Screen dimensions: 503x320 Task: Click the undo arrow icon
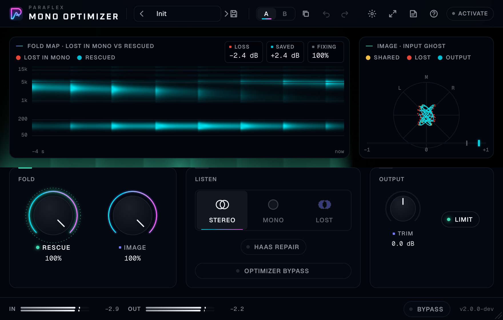[326, 14]
